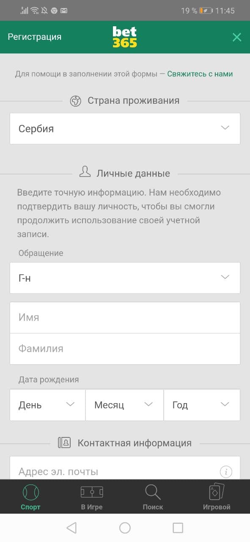Open the Г-н title dropdown
This screenshot has width=250, height=542.
[x=125, y=278]
